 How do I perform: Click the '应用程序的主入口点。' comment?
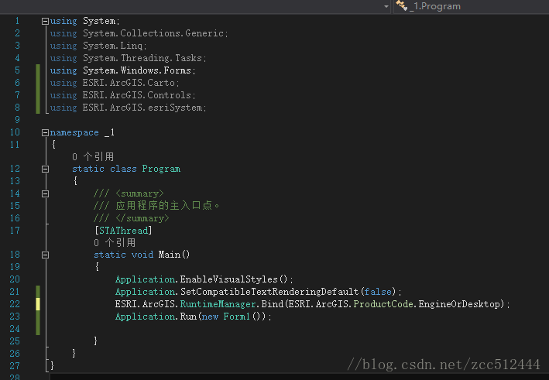pyautogui.click(x=168, y=205)
